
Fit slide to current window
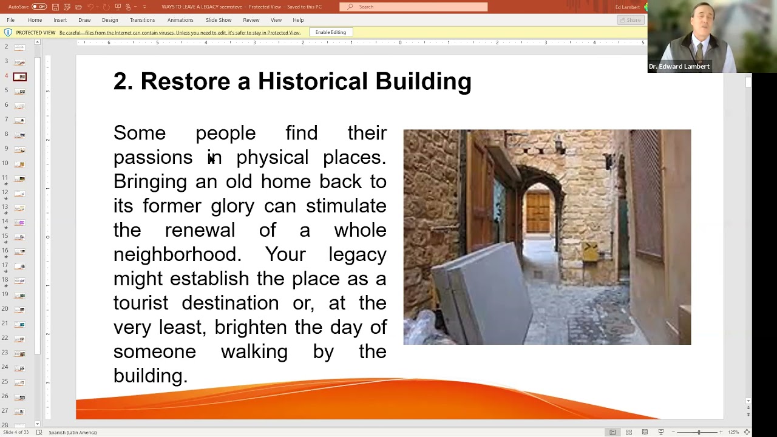[747, 432]
